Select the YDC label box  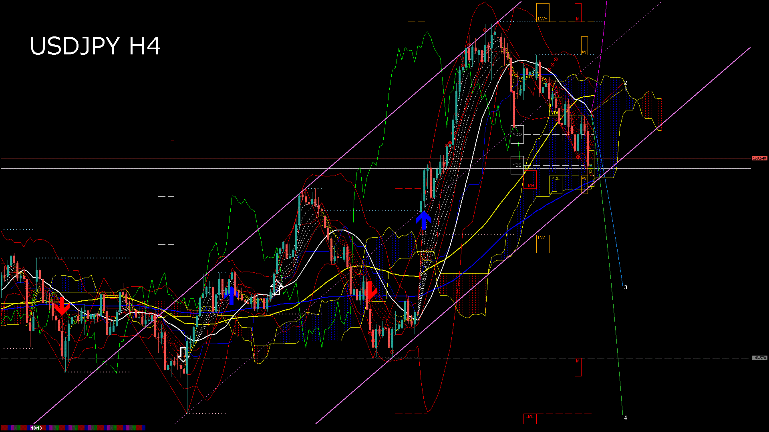pos(517,165)
